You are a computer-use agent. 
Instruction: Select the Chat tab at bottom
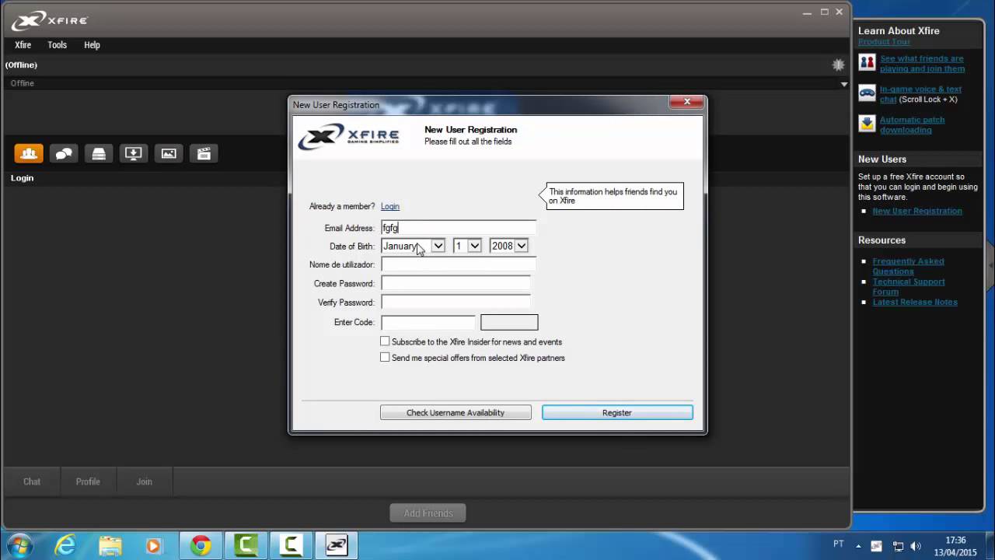[32, 481]
